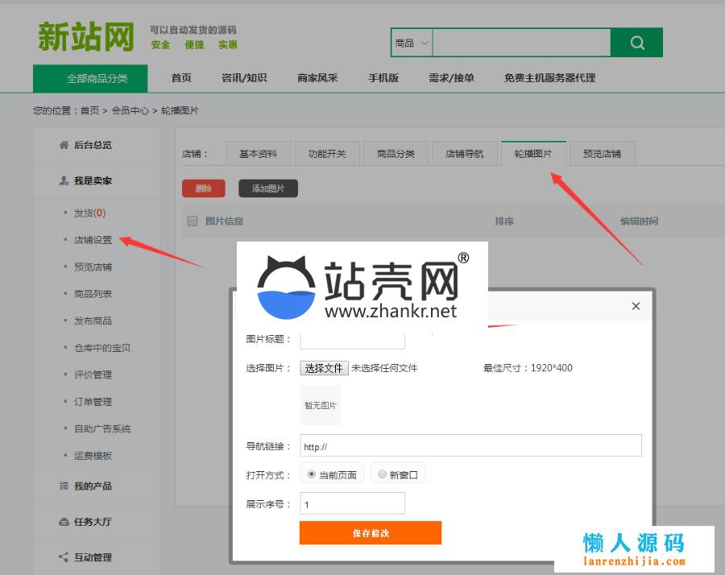Go to 资讯/知识 in the navigation bar
Image resolution: width=725 pixels, height=575 pixels.
click(x=244, y=78)
